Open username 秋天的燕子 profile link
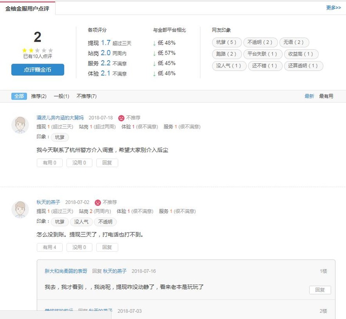The image size is (346, 319). [x=48, y=202]
